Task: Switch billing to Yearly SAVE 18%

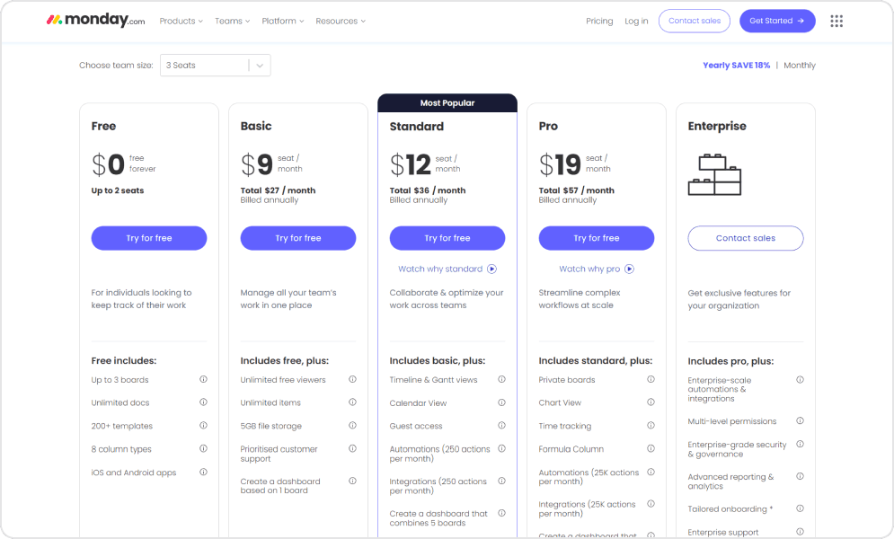Action: [x=736, y=65]
